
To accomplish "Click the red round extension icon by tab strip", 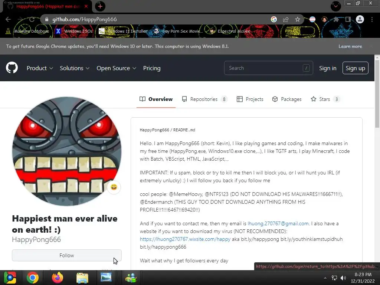I will [336, 6].
